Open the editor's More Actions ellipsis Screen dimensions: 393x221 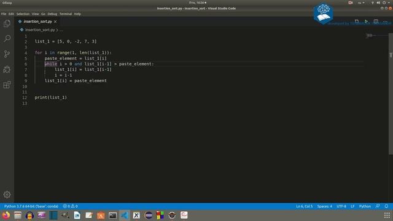[386, 21]
